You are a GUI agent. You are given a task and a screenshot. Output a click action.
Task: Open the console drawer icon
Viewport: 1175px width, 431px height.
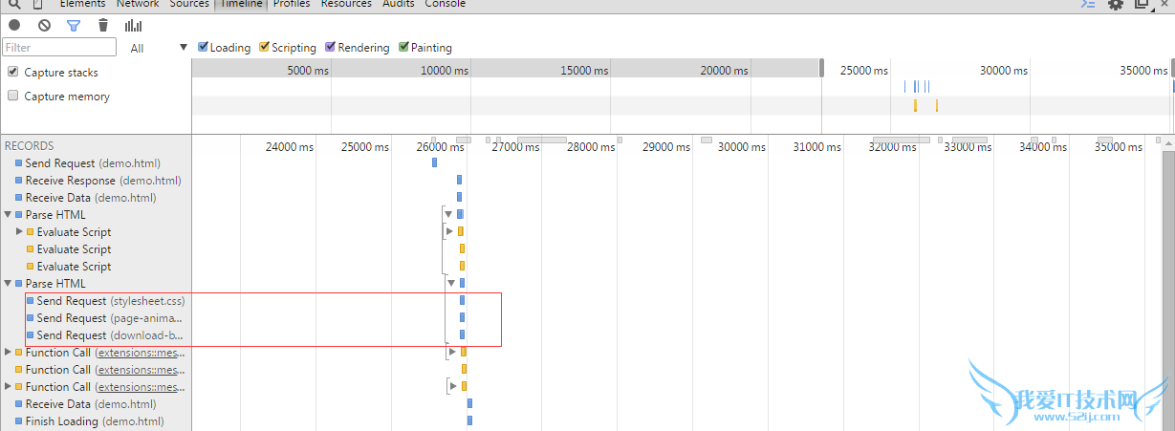click(1088, 4)
